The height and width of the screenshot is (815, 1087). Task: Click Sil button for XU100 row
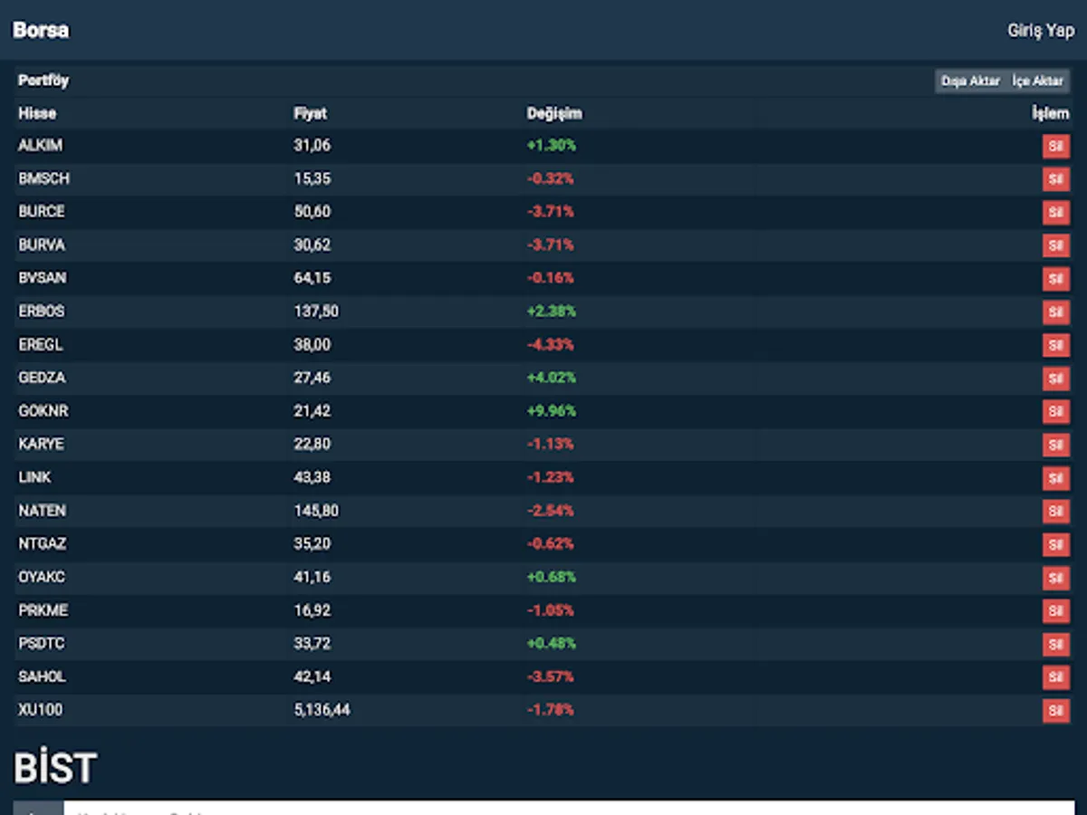coord(1055,711)
